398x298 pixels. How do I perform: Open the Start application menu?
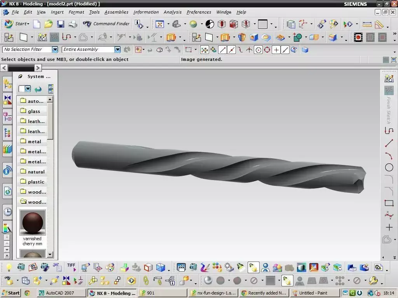point(17,24)
